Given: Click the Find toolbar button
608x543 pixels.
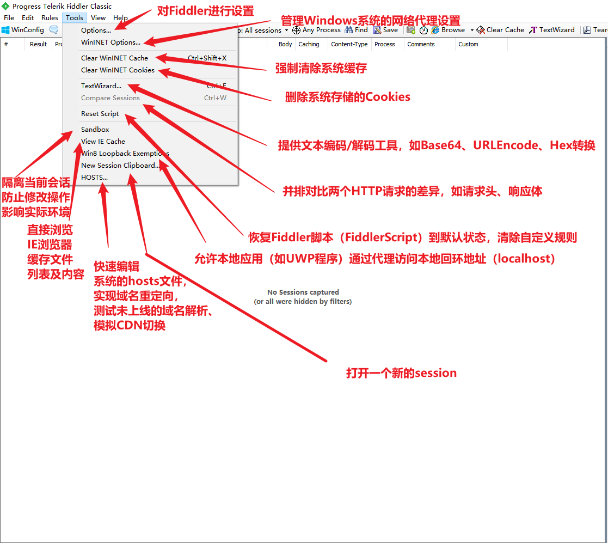Looking at the screenshot, I should 357,30.
